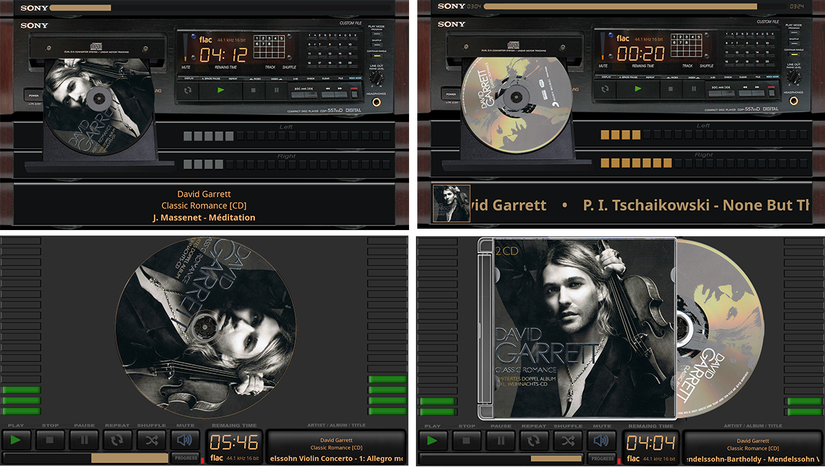Click the album cover thumbnail beside scrolling title

[451, 203]
